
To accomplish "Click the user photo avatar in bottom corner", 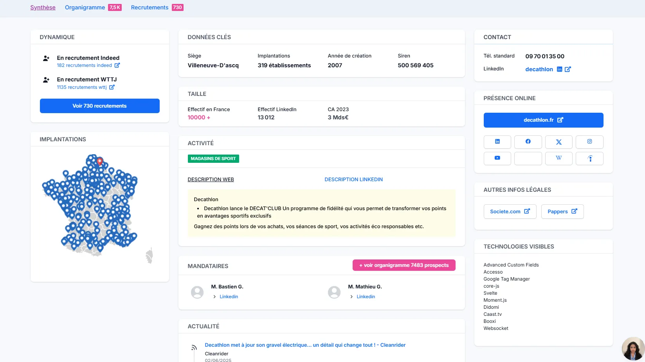I will [x=633, y=349].
